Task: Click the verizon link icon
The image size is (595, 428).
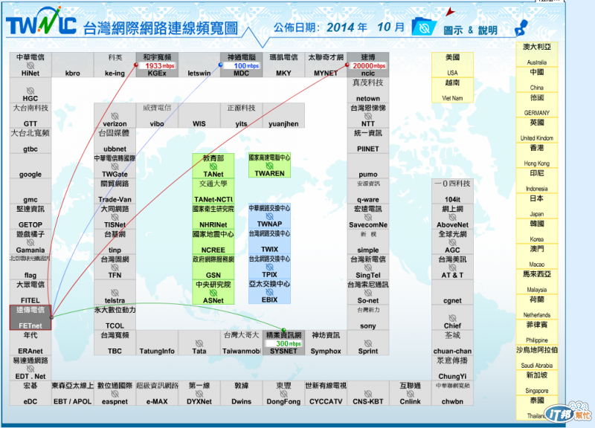Action: tap(115, 116)
